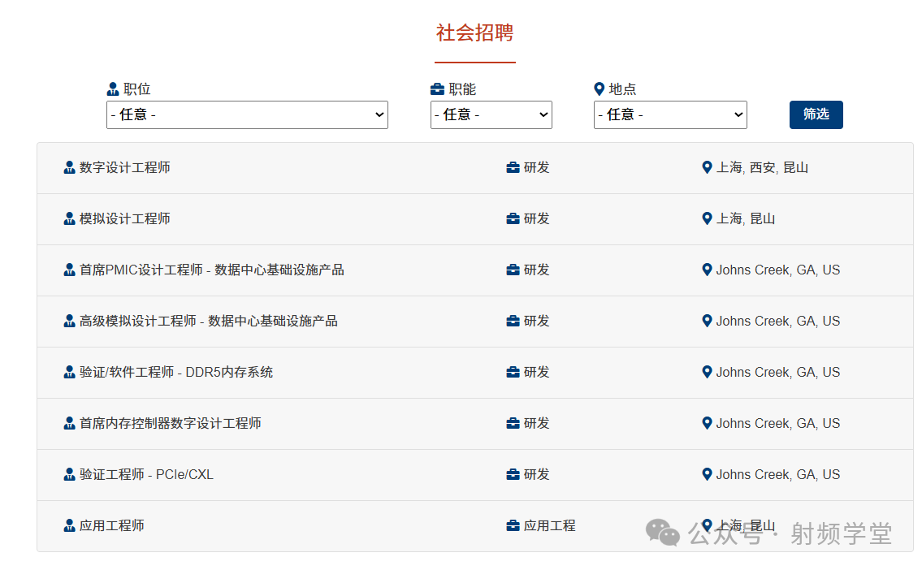Click location pin in 验证工程师 - PCIe/CXL row
922x570 pixels.
tap(707, 474)
